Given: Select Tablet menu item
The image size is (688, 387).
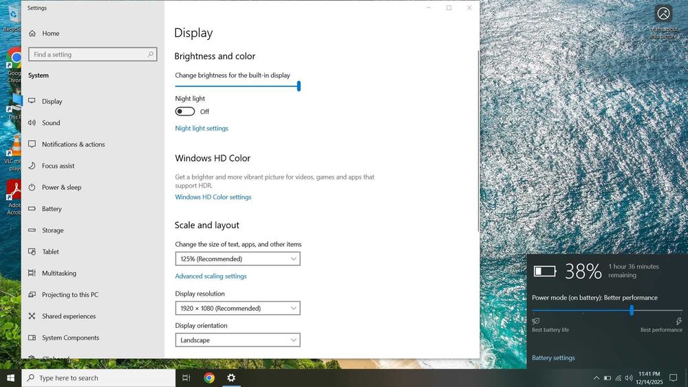Looking at the screenshot, I should [x=50, y=252].
